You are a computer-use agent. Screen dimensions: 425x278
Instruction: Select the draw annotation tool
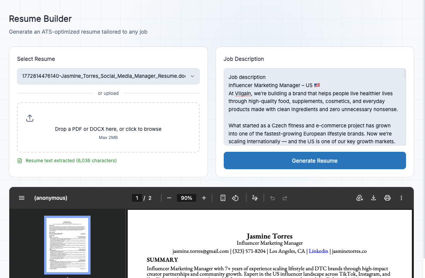[x=255, y=198]
